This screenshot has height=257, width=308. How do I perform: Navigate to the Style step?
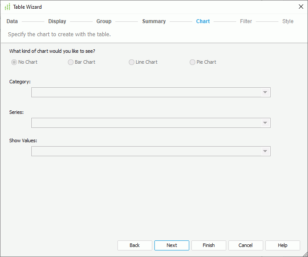288,21
